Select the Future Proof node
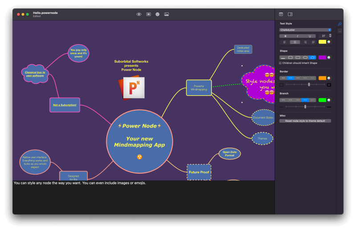Screen dimensions: 356x231 199,172
